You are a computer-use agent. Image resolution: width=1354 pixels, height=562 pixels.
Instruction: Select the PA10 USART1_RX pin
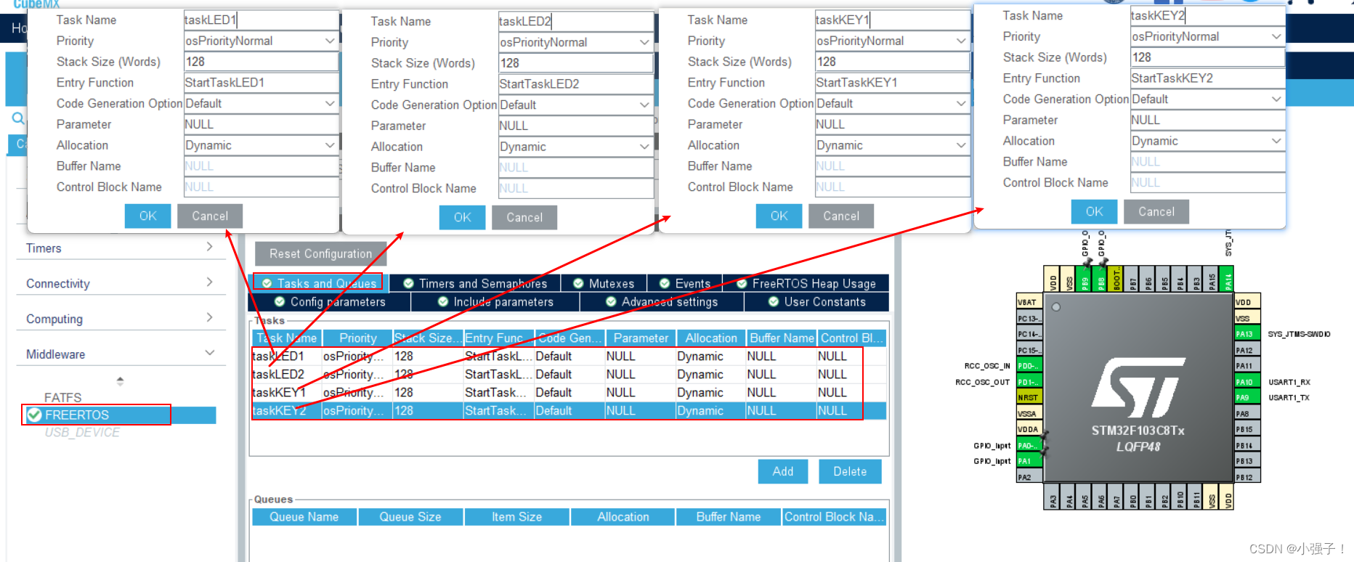coord(1247,382)
